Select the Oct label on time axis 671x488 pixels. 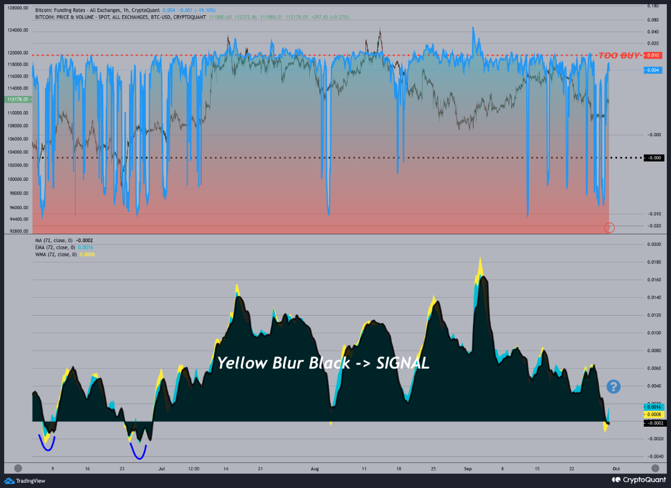tap(615, 469)
